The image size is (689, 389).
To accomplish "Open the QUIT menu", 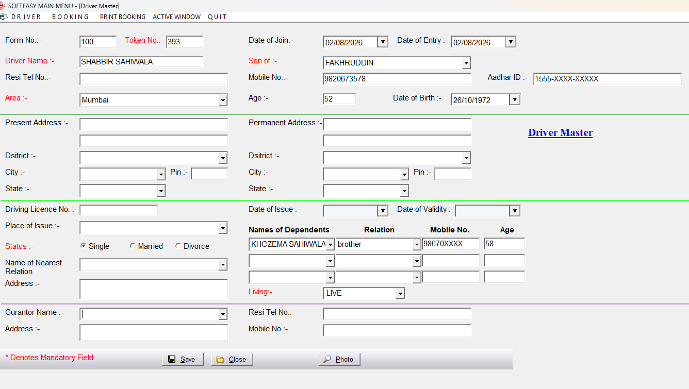I will pyautogui.click(x=217, y=17).
